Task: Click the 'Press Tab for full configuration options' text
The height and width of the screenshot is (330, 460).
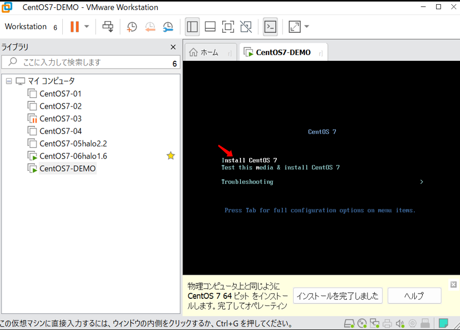Action: click(x=320, y=210)
